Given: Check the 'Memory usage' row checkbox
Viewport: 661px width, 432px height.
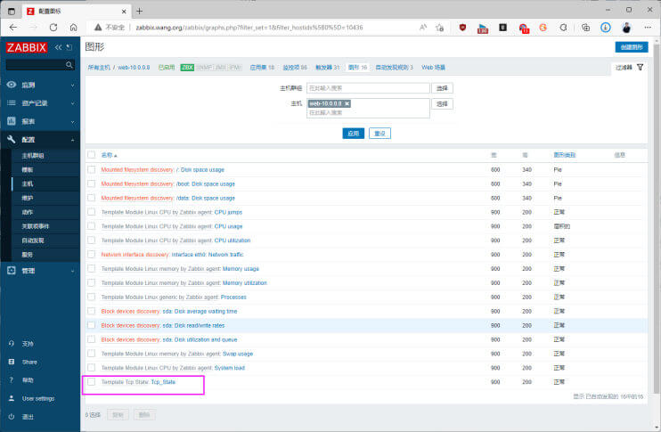Looking at the screenshot, I should [x=91, y=268].
